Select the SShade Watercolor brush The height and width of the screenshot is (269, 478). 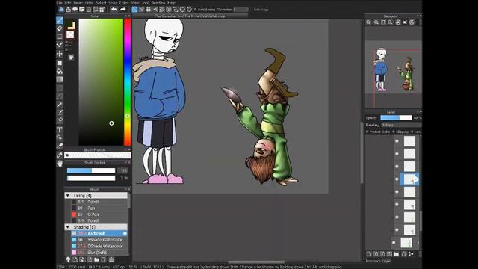[99, 240]
